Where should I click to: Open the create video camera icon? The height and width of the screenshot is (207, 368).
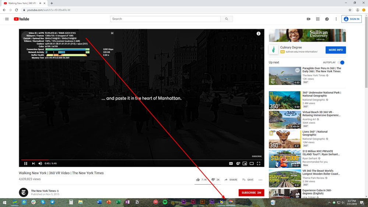click(309, 19)
